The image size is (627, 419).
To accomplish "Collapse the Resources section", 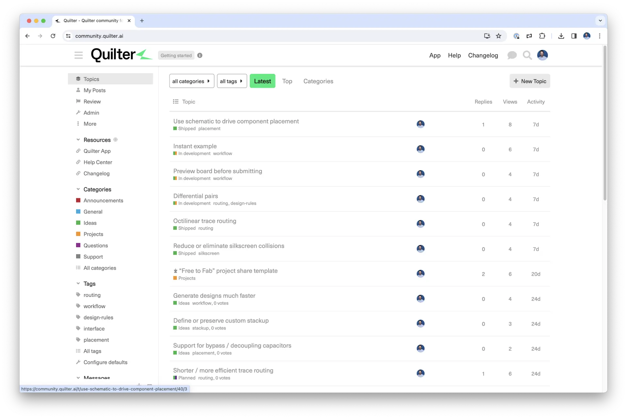I will 78,140.
